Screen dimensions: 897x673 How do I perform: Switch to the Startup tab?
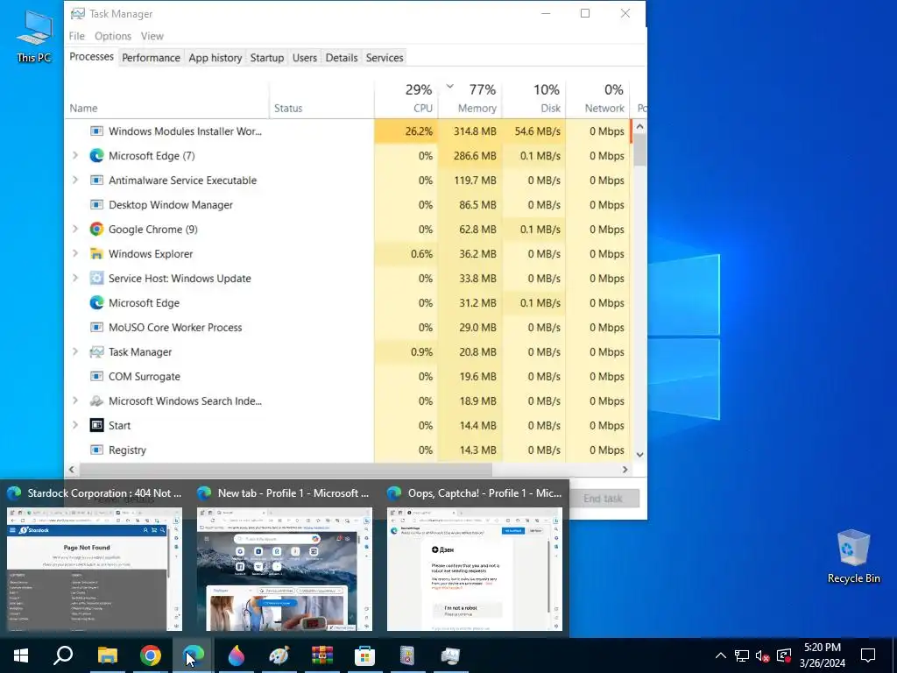(266, 58)
